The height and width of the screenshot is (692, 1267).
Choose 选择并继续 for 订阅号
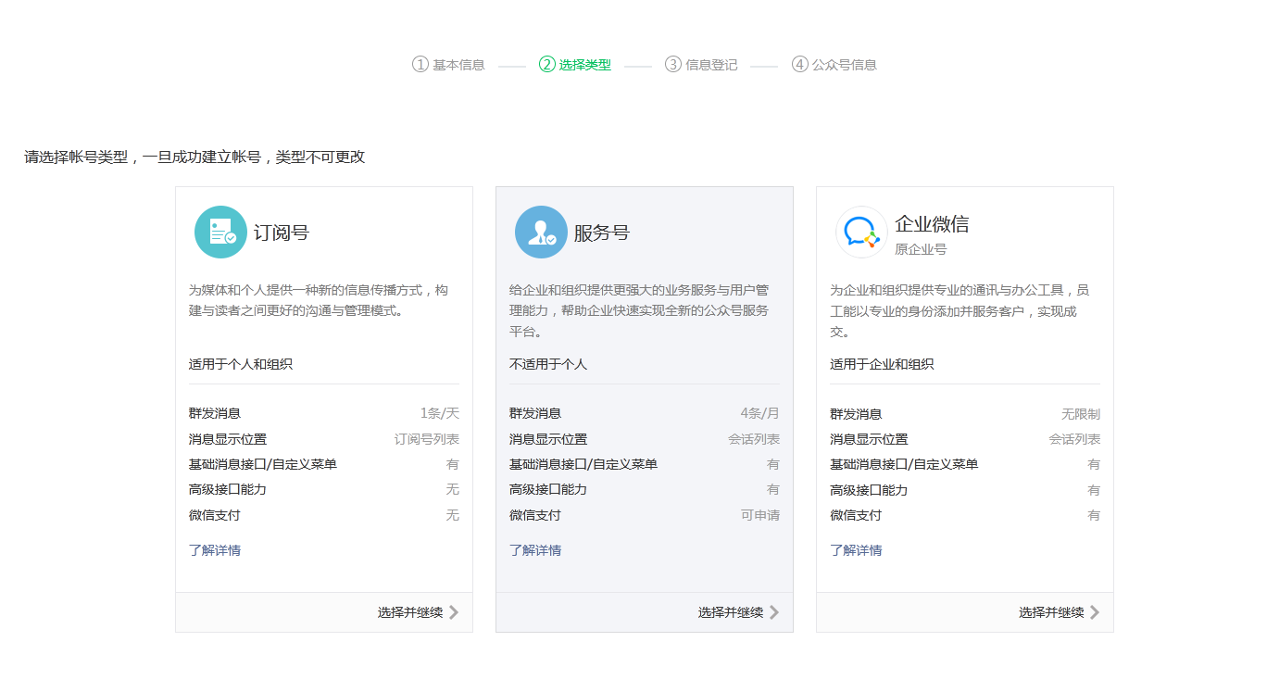point(410,612)
